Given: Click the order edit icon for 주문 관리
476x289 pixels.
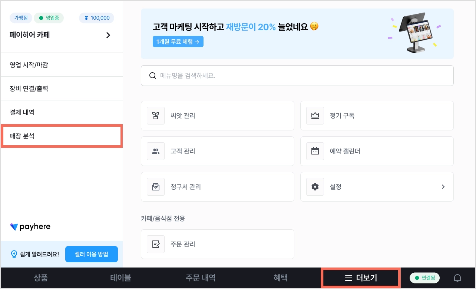Looking at the screenshot, I should tap(156, 244).
